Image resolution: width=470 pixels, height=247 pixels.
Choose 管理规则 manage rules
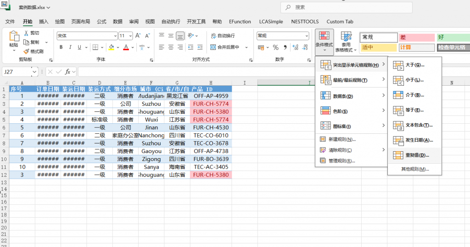[352, 161]
